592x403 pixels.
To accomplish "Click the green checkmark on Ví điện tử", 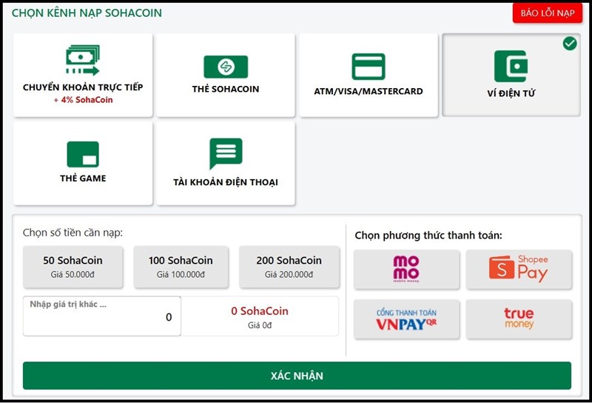I will pos(570,44).
